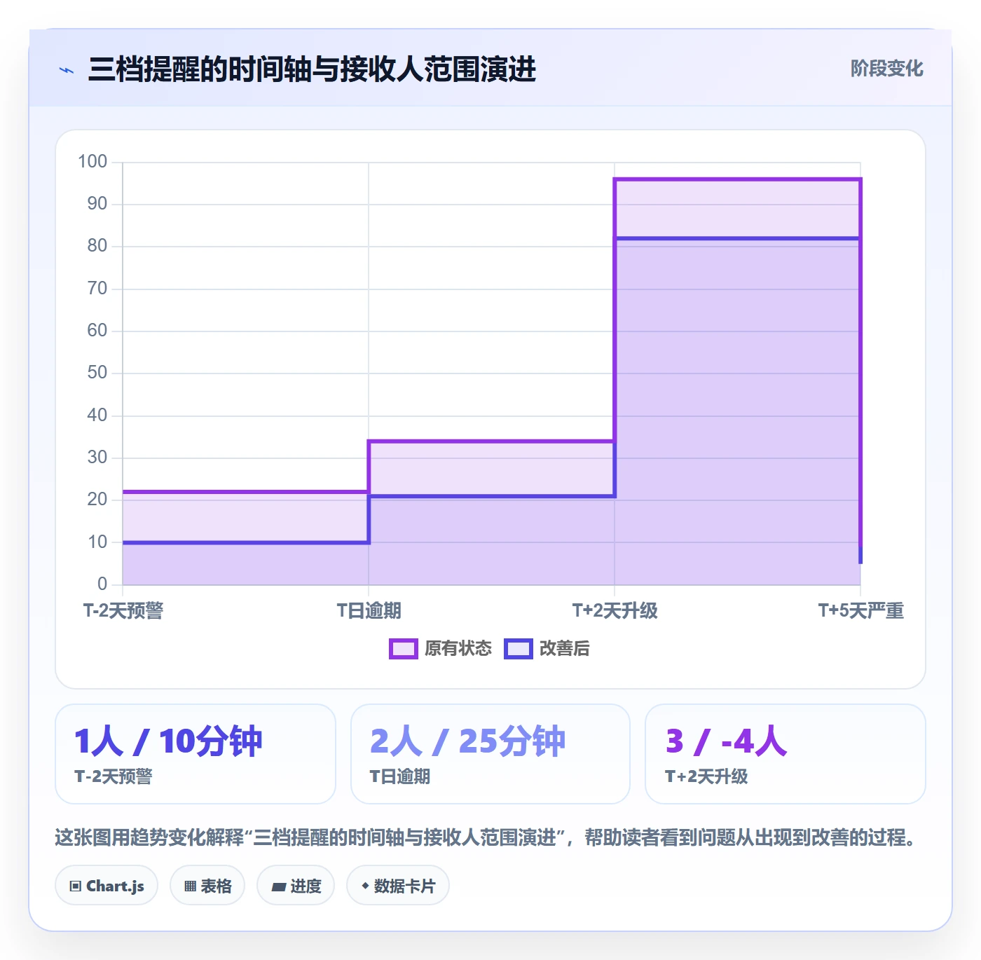The image size is (981, 960).
Task: Click the 50 value on the y-axis
Action: (97, 373)
